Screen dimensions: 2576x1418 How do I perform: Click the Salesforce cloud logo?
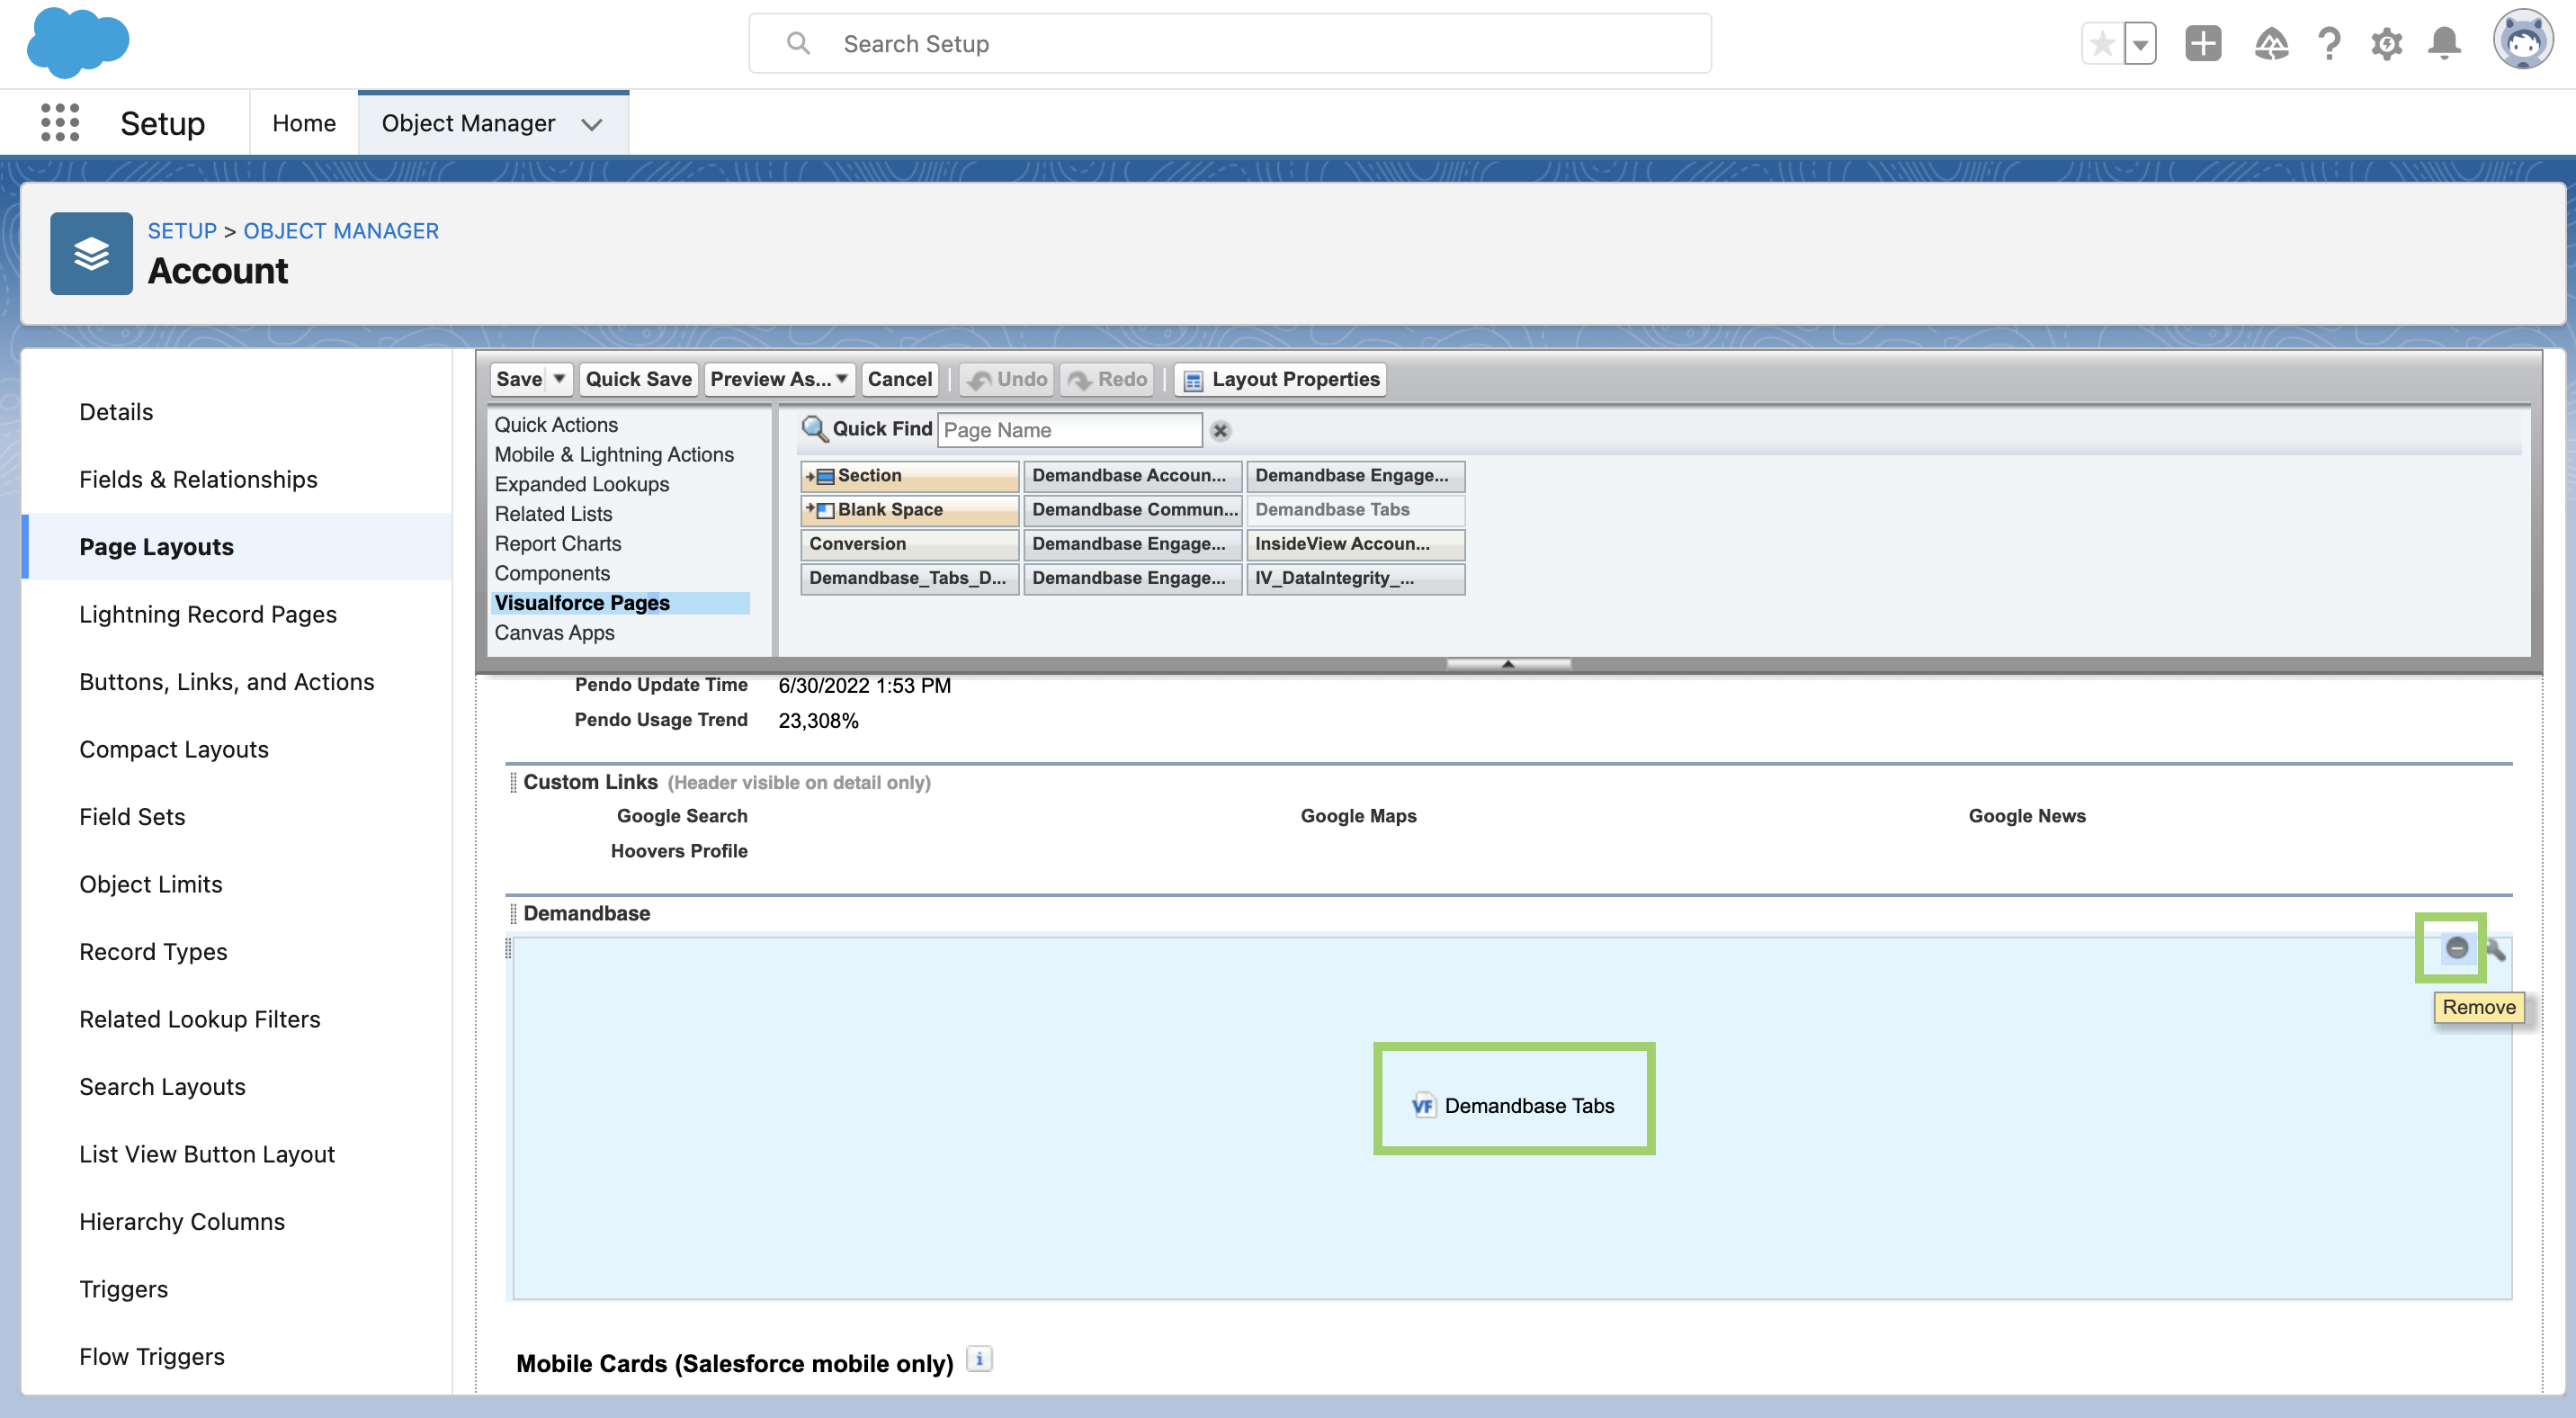click(x=78, y=44)
